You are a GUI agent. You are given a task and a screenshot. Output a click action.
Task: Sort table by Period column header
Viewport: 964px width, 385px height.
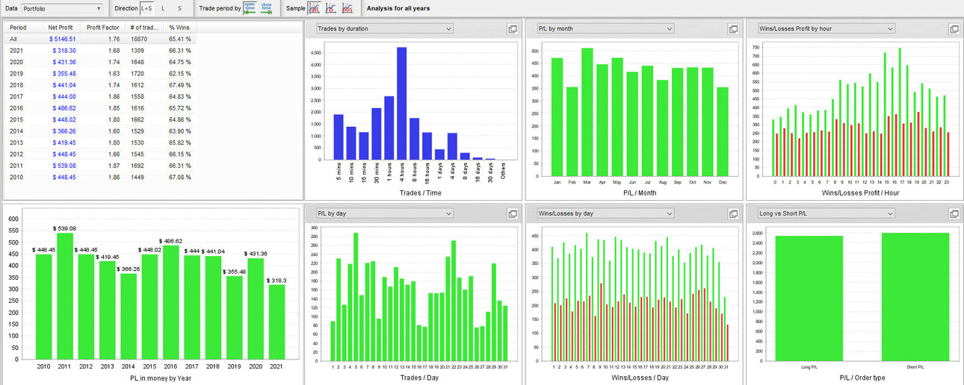click(22, 27)
